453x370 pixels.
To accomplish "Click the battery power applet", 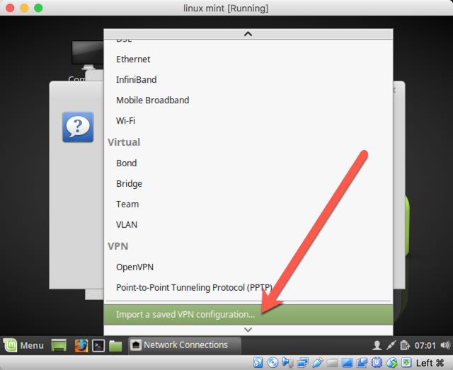I will click(x=405, y=345).
